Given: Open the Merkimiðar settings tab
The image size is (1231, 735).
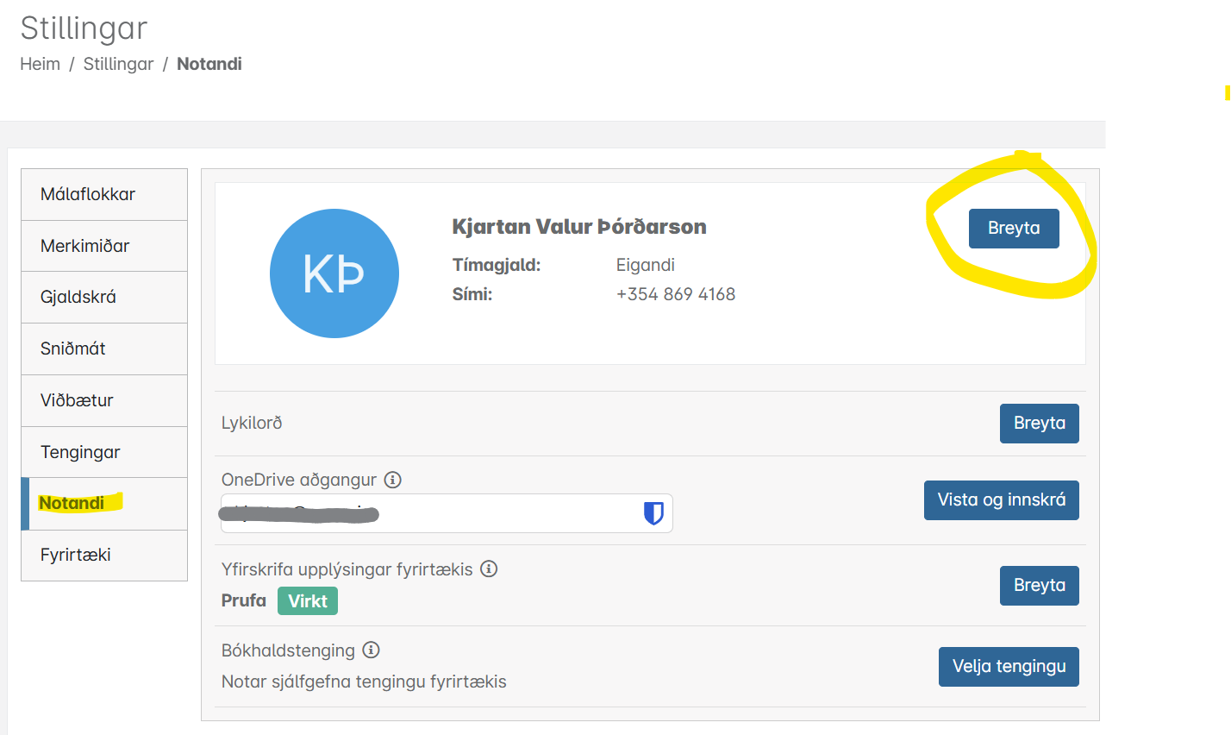Looking at the screenshot, I should (104, 246).
